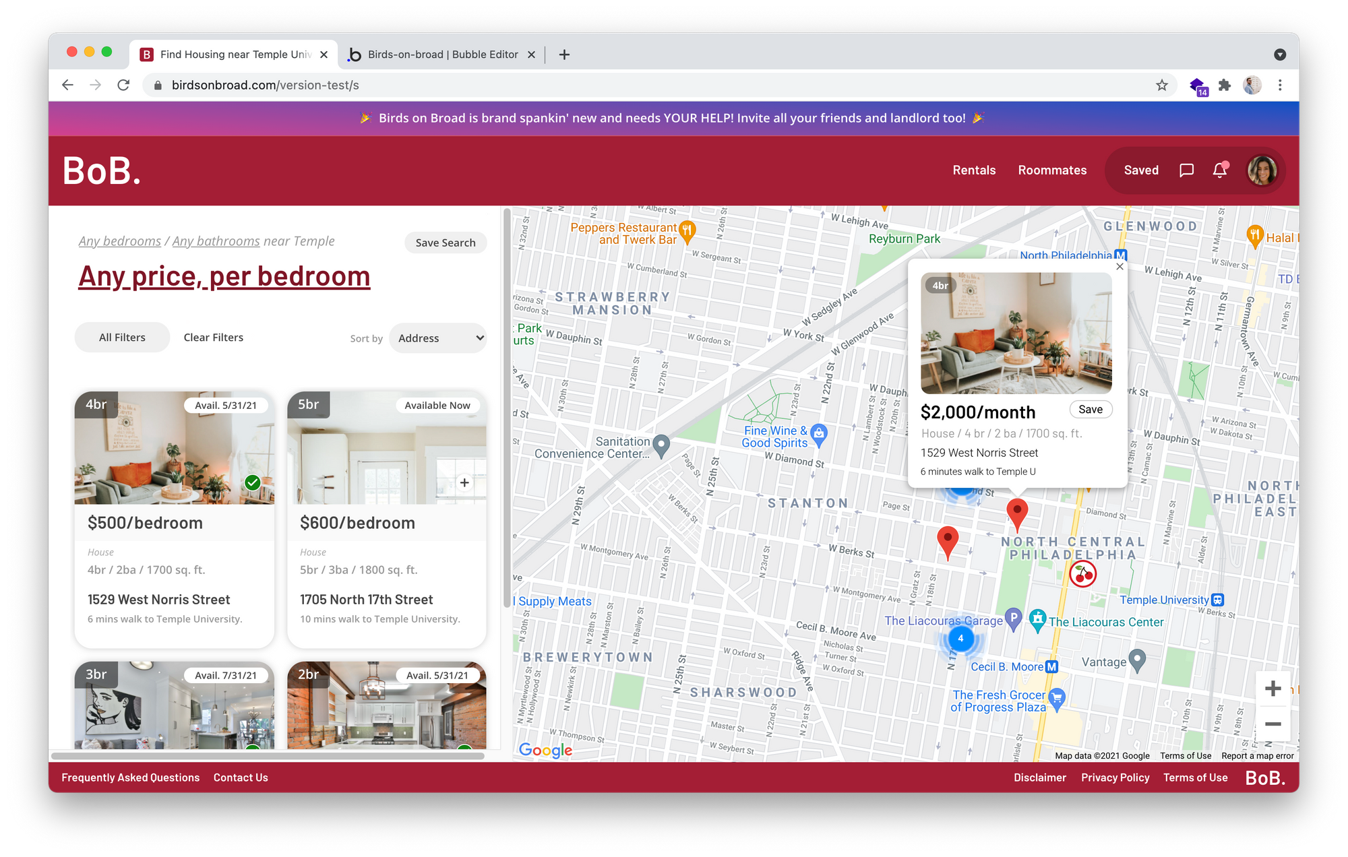Open the Frequently Asked Questions link
Screen dimensions: 1348x857
pyautogui.click(x=131, y=777)
